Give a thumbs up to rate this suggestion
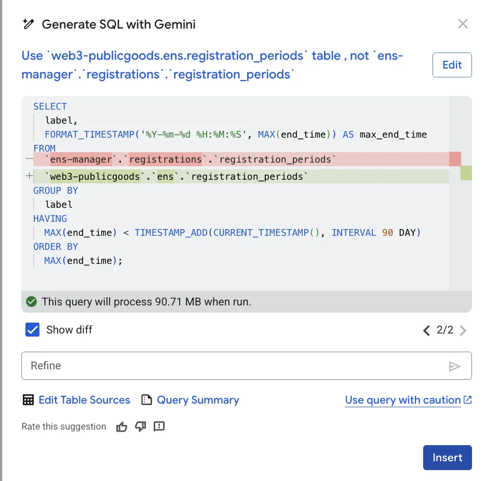486x481 pixels. click(x=122, y=426)
